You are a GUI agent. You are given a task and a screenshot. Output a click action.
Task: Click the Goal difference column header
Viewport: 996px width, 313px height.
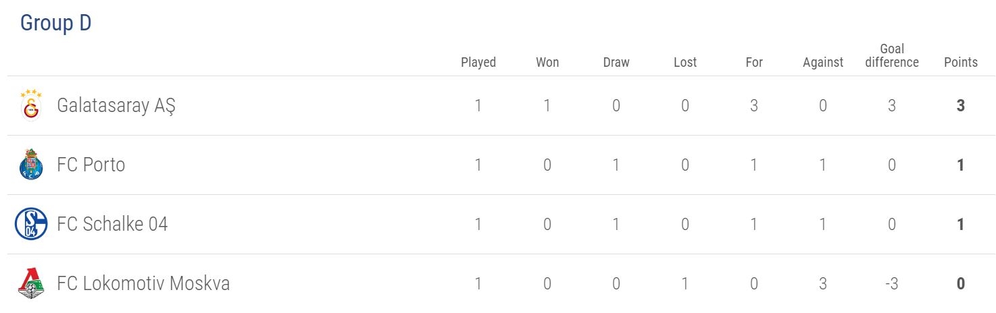(892, 55)
